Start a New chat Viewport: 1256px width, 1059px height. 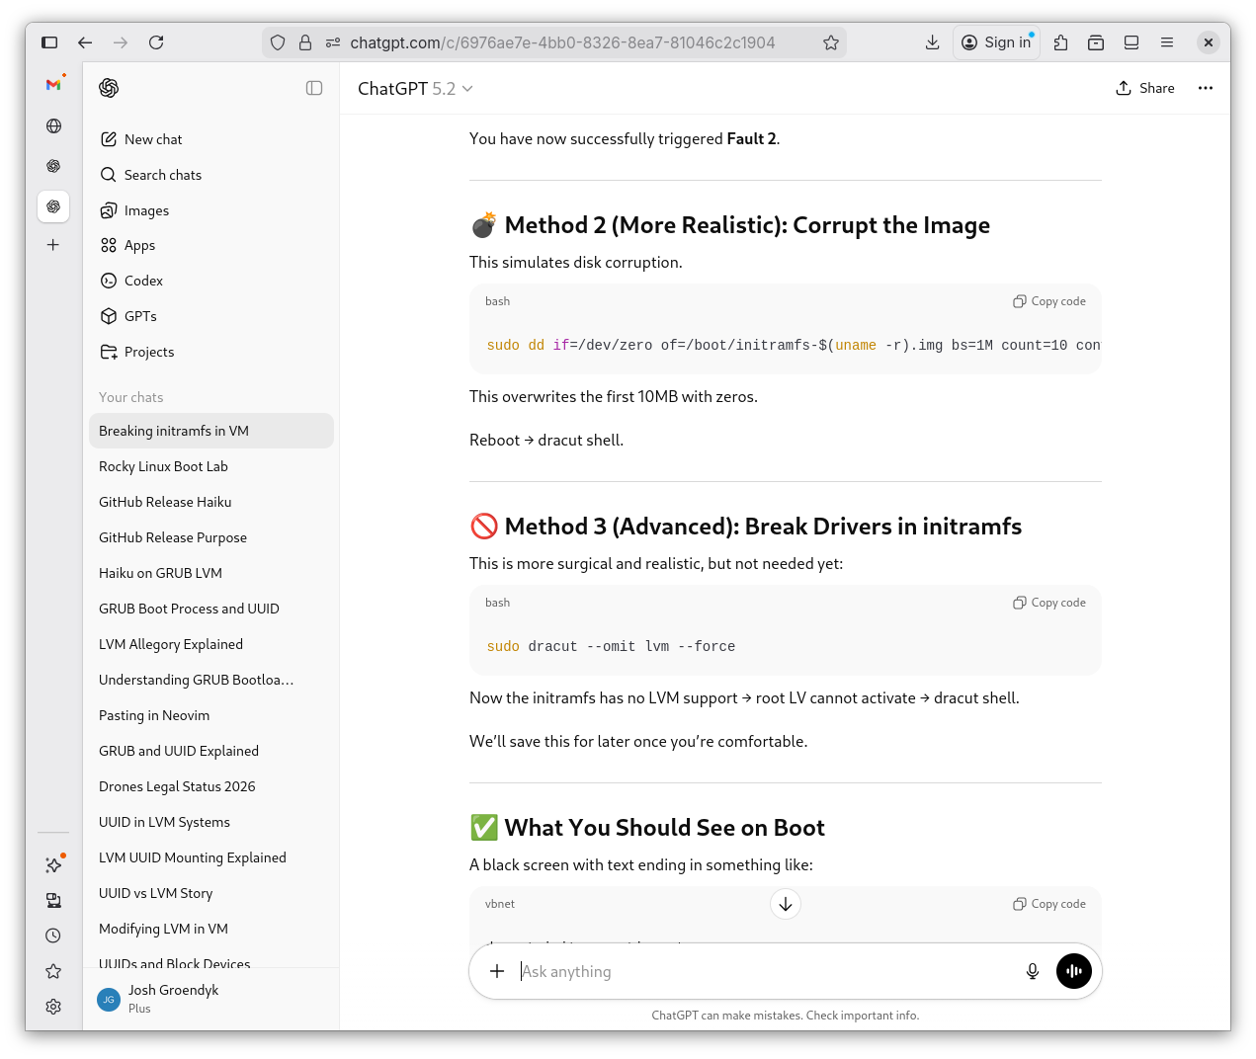(x=152, y=139)
